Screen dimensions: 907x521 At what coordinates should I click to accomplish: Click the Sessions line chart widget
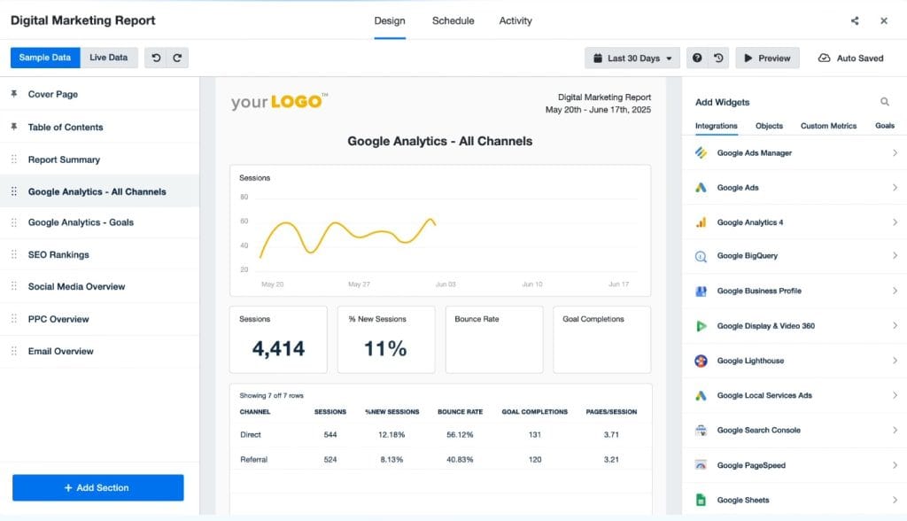coord(440,230)
